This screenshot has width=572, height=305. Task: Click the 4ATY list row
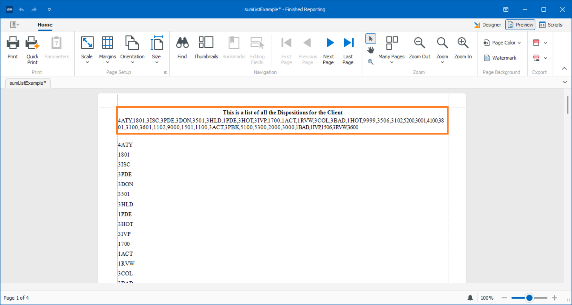pos(125,145)
